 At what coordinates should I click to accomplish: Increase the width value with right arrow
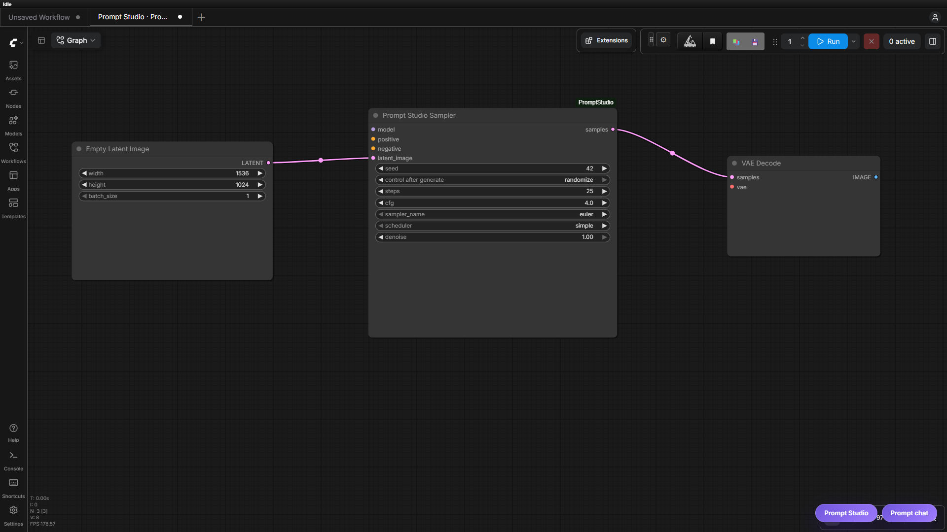pyautogui.click(x=260, y=173)
